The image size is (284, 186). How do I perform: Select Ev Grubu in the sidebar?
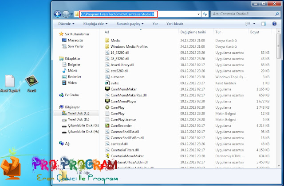pyautogui.click(x=72, y=95)
